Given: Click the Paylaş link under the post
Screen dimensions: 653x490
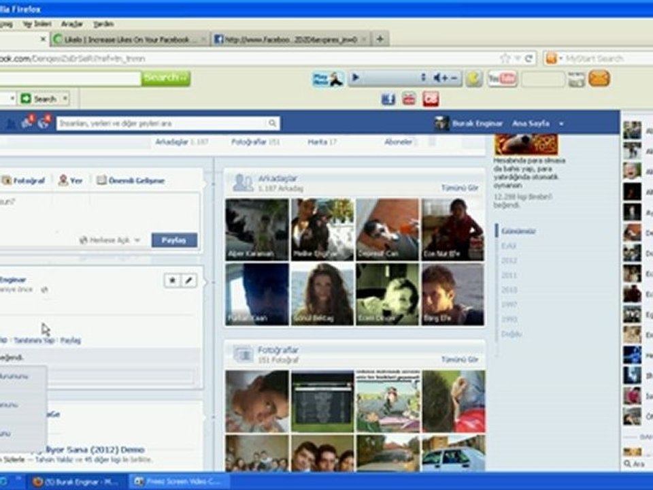Looking at the screenshot, I should 70,340.
